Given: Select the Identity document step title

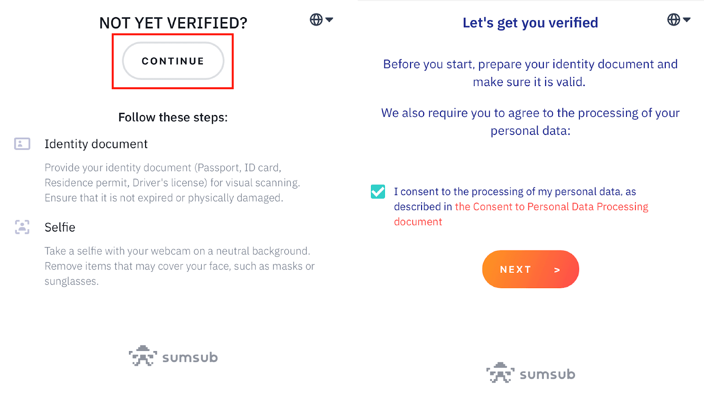Looking at the screenshot, I should 96,144.
